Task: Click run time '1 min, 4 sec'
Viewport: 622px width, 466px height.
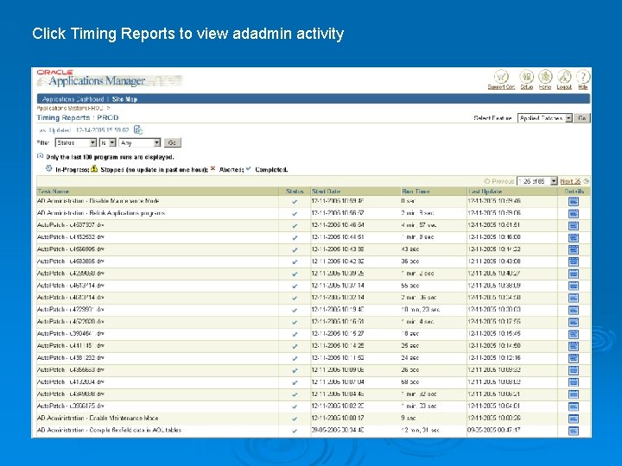Action: tap(417, 321)
